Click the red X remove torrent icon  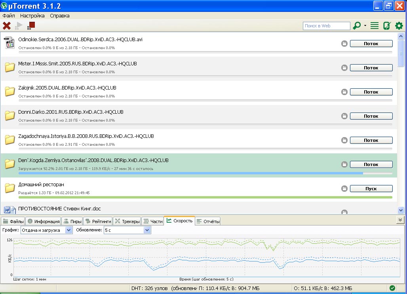tap(7, 26)
